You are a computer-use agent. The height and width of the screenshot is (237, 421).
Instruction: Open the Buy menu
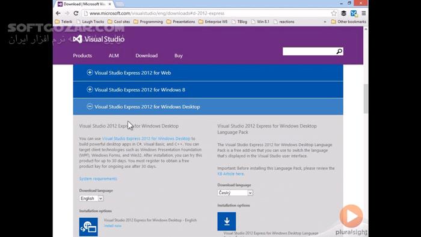pos(179,55)
